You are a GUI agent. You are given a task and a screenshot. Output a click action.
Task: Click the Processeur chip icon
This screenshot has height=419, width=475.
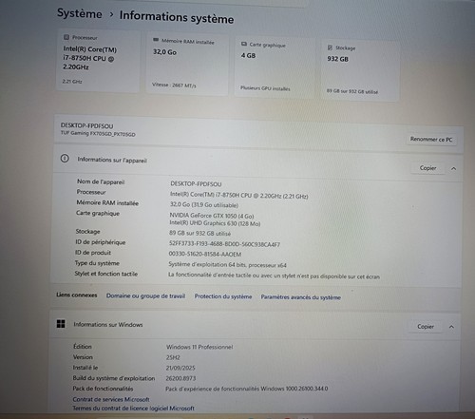(66, 37)
